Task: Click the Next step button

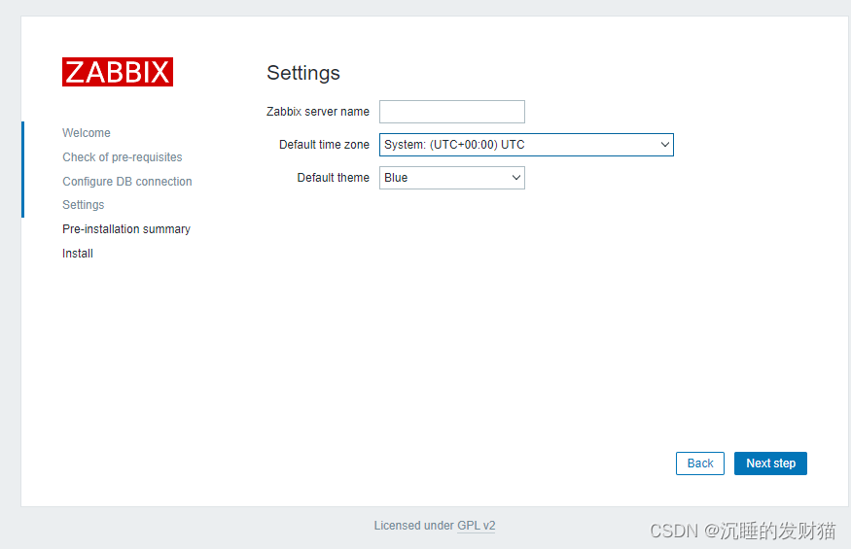Action: tap(770, 463)
